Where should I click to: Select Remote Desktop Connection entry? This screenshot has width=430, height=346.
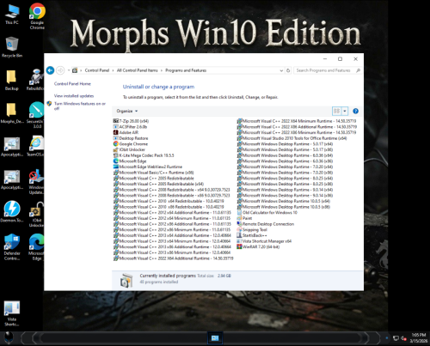coord(266,224)
